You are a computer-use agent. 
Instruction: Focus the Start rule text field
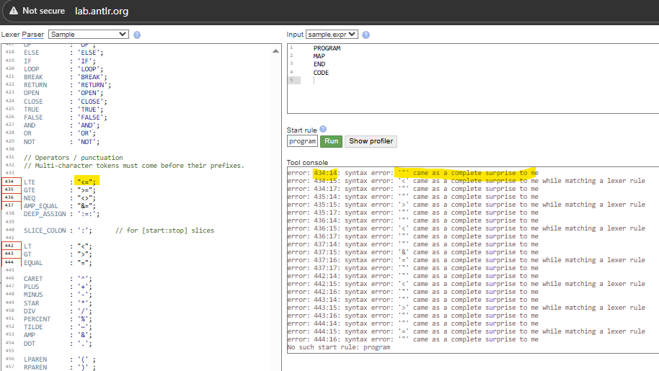click(x=302, y=141)
